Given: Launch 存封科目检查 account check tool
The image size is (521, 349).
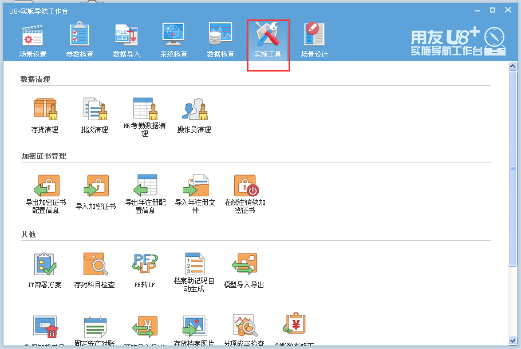Looking at the screenshot, I should pos(95,266).
